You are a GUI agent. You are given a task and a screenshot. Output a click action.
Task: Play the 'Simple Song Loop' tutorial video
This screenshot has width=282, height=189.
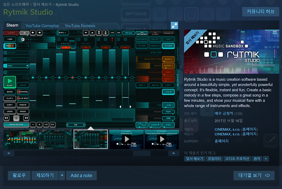point(126,139)
